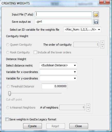Click the Close button
112x132 pixels.
pyautogui.click(x=79, y=126)
